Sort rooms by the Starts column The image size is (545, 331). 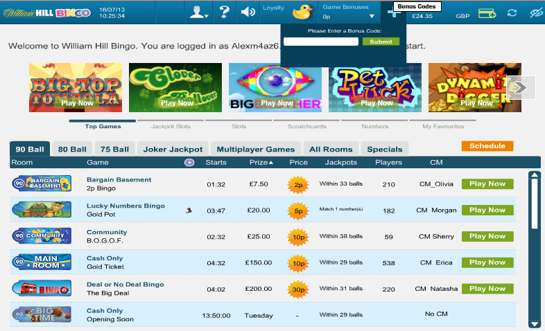pos(216,162)
